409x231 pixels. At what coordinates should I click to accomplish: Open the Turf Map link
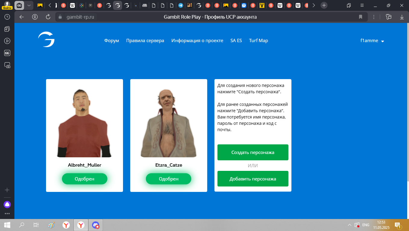click(258, 41)
